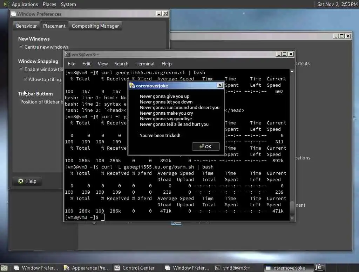Click the 'New Windows' heading

point(34,39)
